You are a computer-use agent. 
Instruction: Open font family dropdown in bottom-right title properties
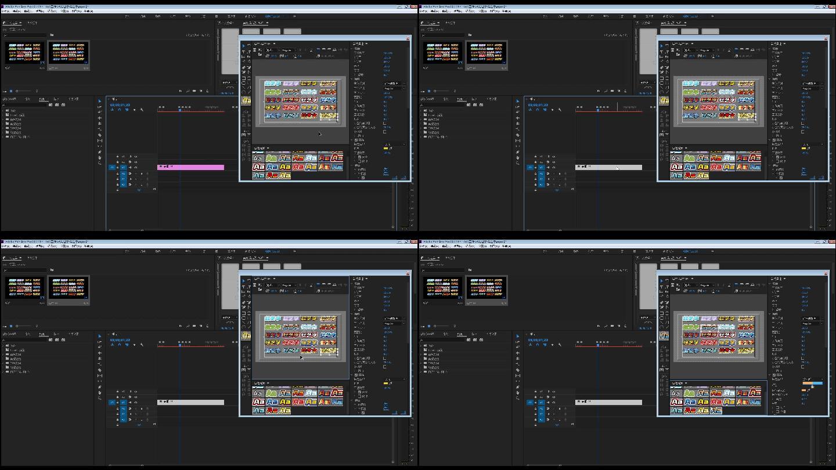pos(812,318)
